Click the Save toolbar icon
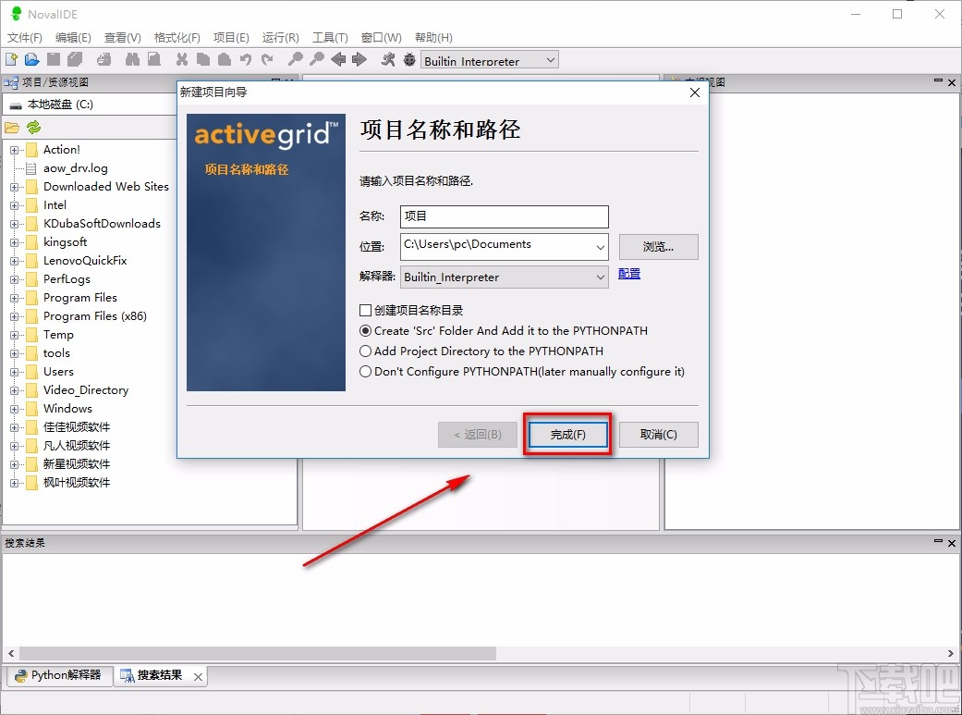This screenshot has height=715, width=962. (x=54, y=59)
